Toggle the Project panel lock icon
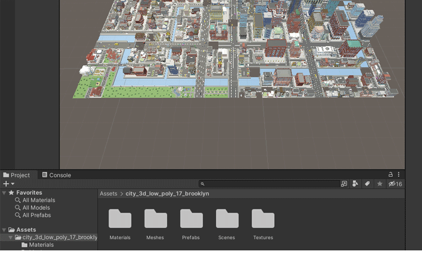The image size is (422, 256). click(x=390, y=175)
